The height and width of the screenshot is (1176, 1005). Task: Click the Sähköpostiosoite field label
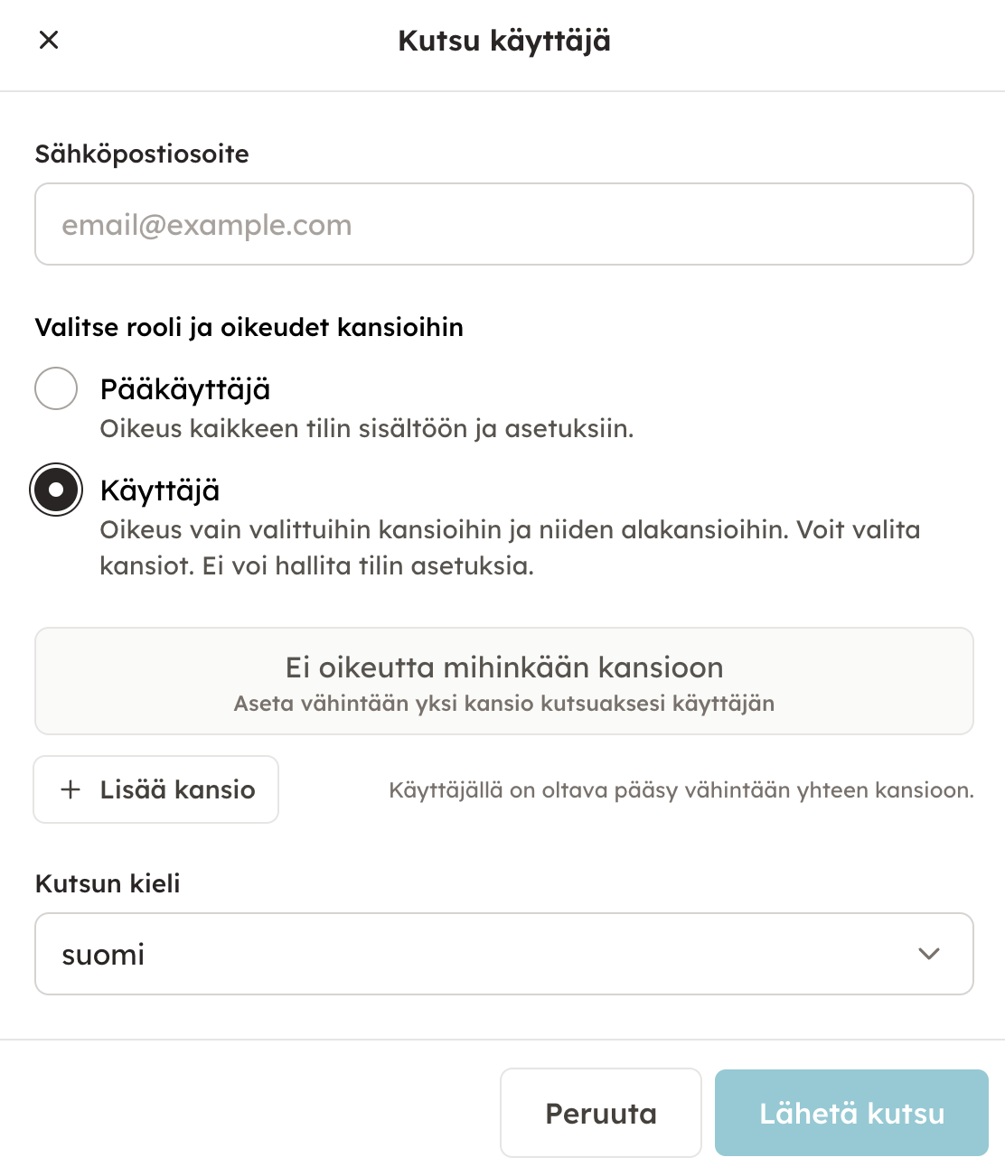(x=142, y=154)
